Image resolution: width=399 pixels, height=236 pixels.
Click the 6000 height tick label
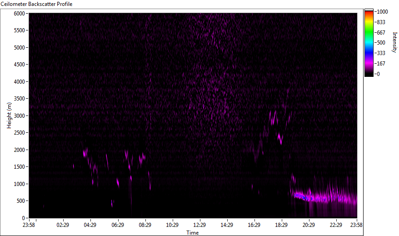20,14
